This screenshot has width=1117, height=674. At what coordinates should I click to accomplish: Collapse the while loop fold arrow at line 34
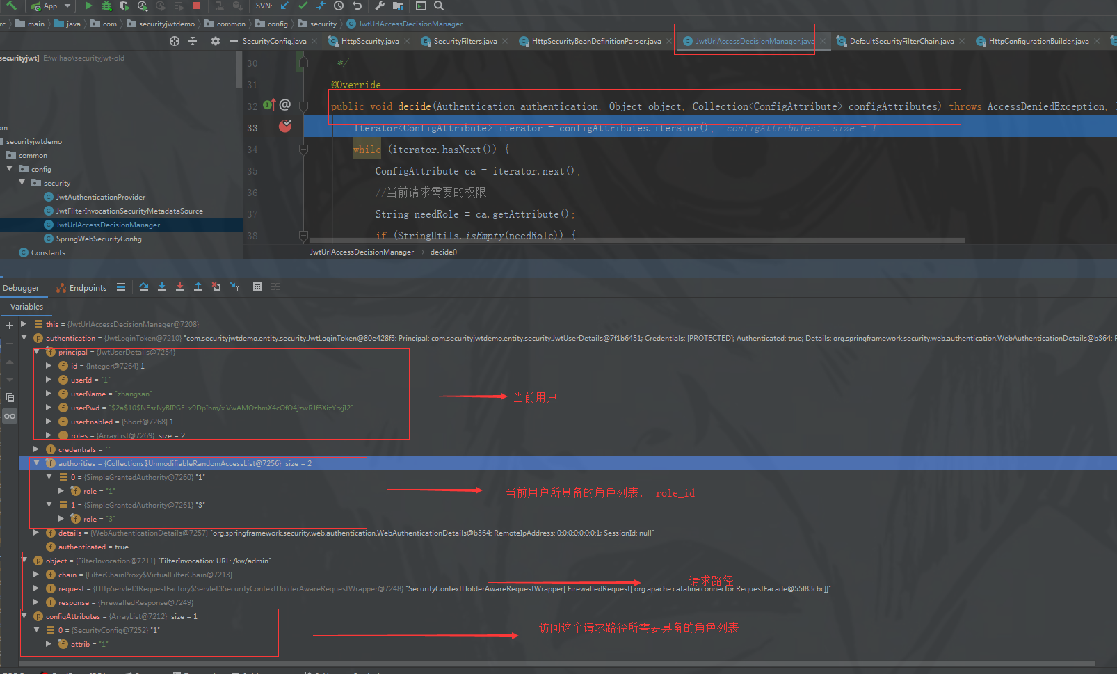[x=304, y=149]
